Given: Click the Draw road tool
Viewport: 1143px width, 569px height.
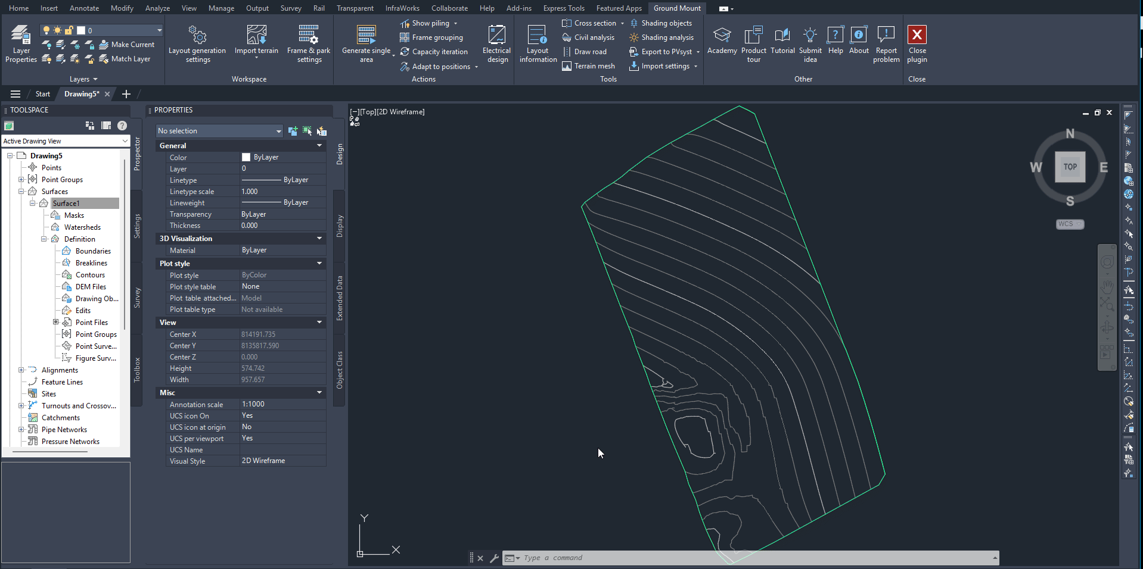Looking at the screenshot, I should [x=584, y=52].
